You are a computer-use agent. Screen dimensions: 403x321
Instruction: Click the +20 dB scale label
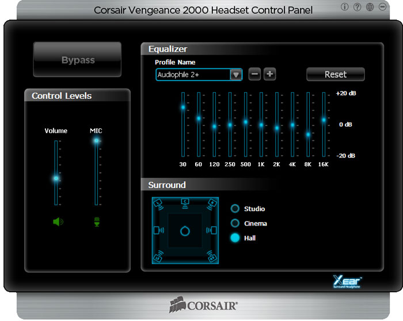point(346,93)
